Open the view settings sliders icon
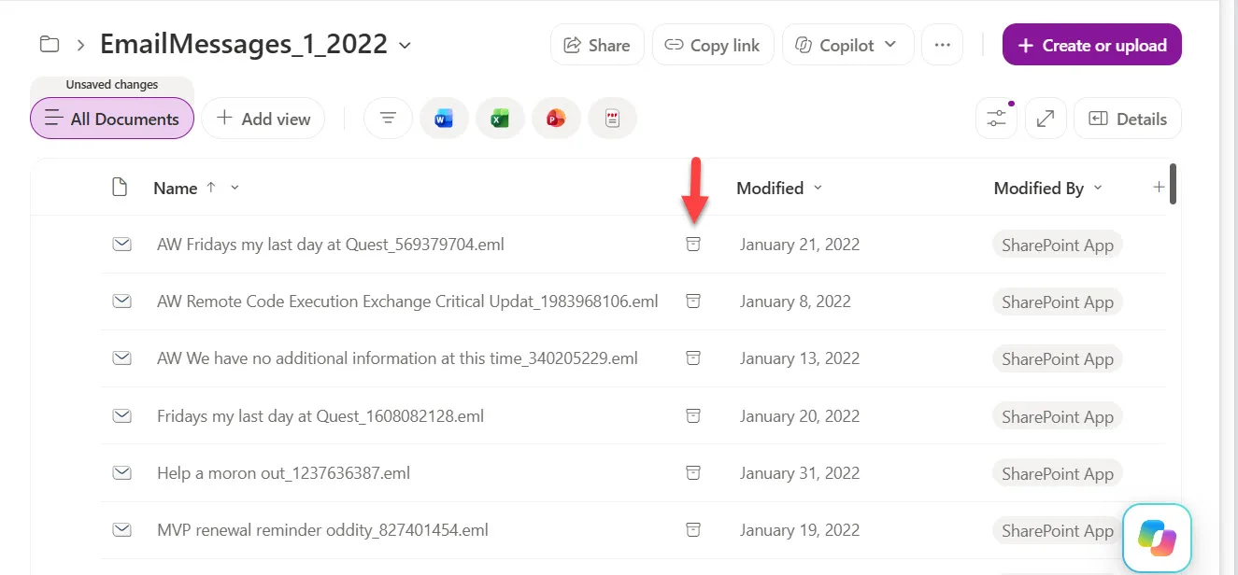 [997, 119]
